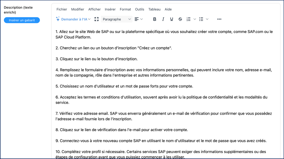Toggle fullscreen editor mode icon

point(97,19)
